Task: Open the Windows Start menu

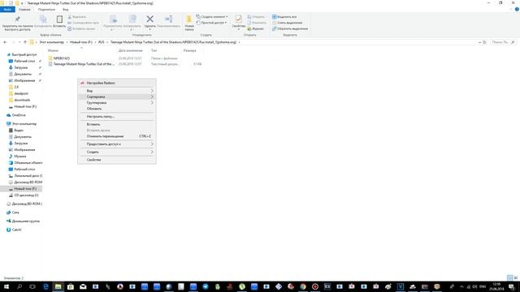Action: [6, 286]
